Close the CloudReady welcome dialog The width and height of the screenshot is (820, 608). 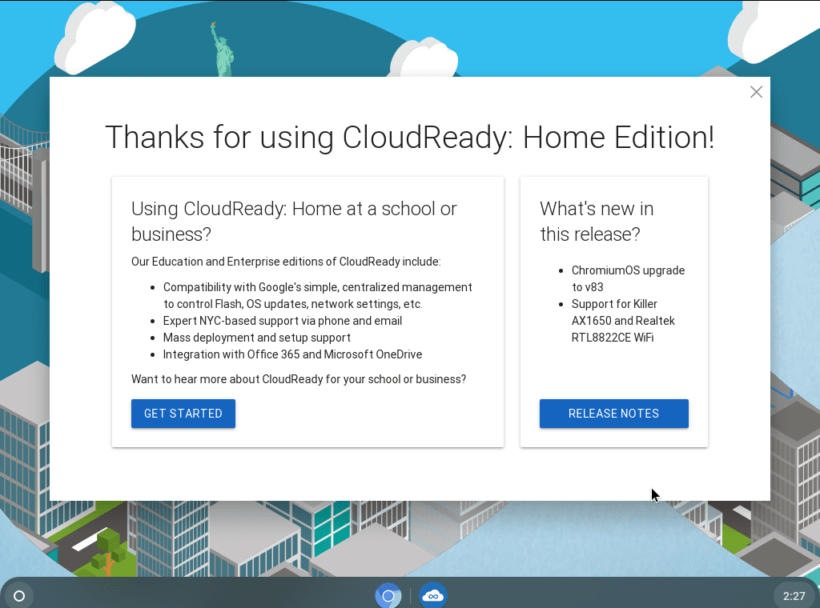click(x=756, y=92)
